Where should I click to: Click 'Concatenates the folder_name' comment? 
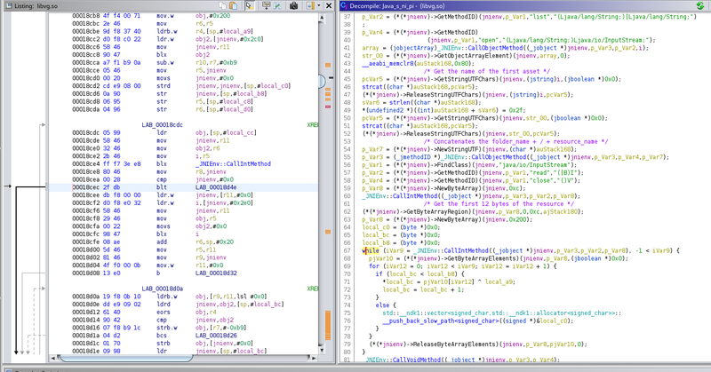[x=515, y=141]
